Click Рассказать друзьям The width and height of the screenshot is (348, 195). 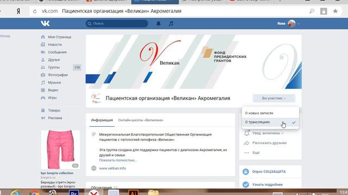(270, 143)
